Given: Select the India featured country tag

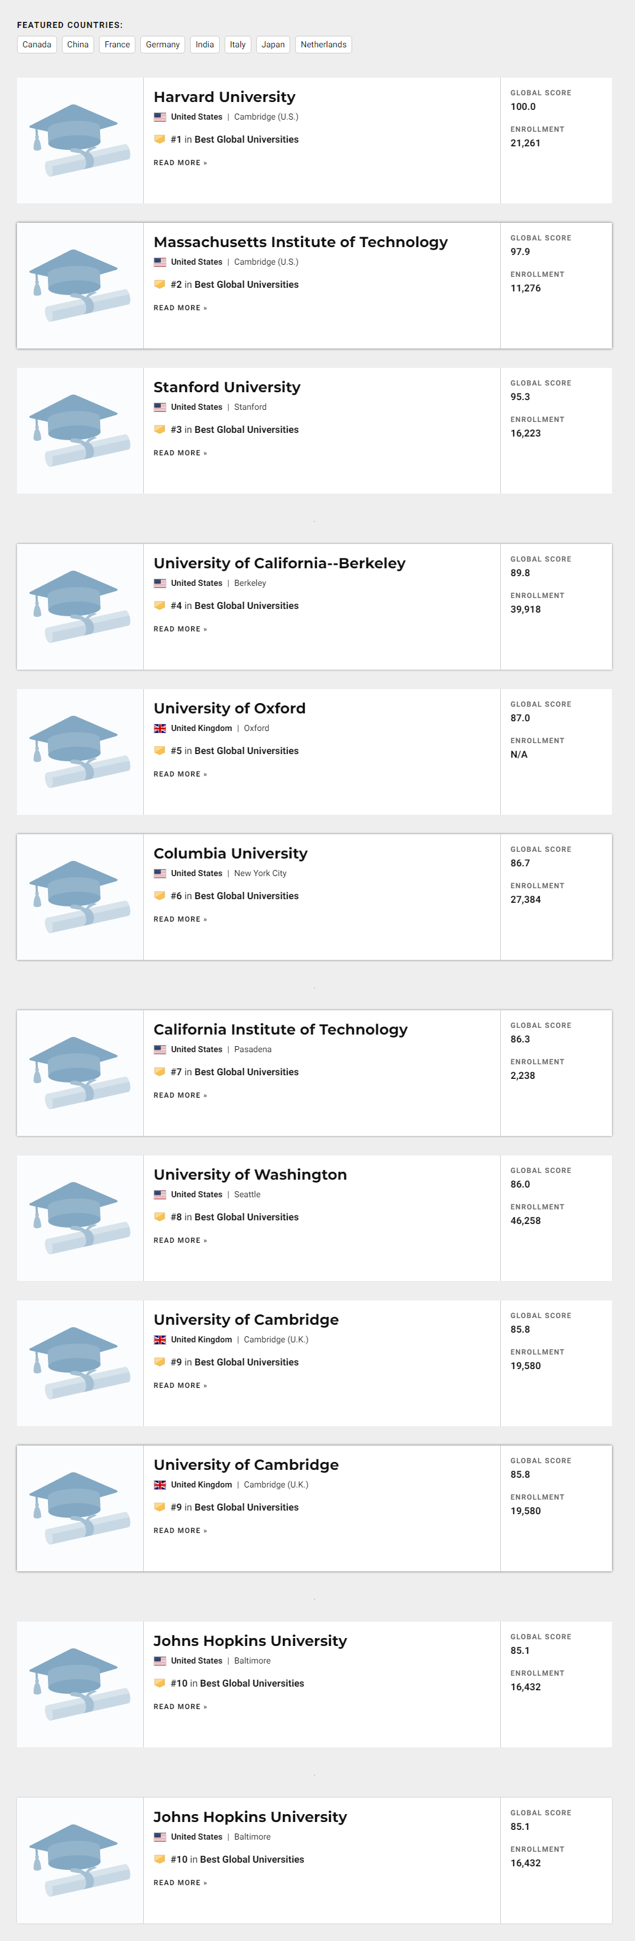Looking at the screenshot, I should pyautogui.click(x=204, y=44).
